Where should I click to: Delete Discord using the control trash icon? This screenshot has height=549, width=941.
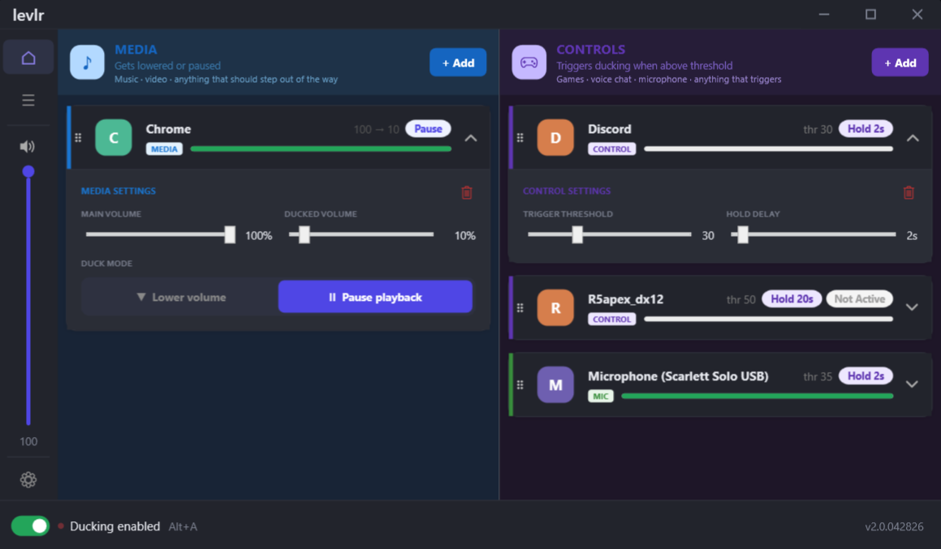point(909,192)
